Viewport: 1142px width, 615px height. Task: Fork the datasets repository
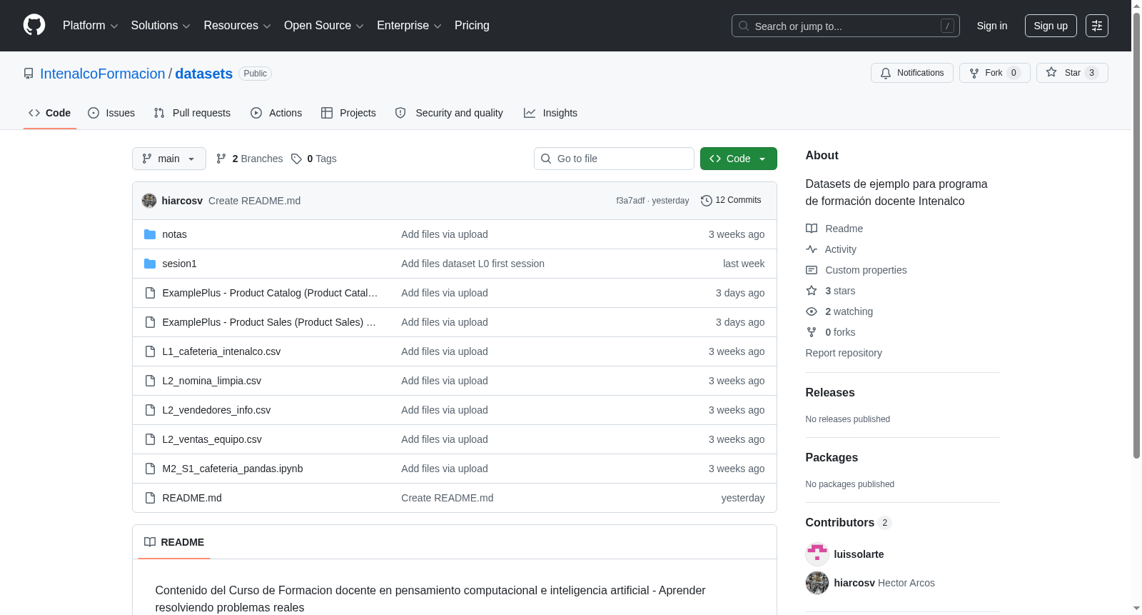tap(995, 73)
